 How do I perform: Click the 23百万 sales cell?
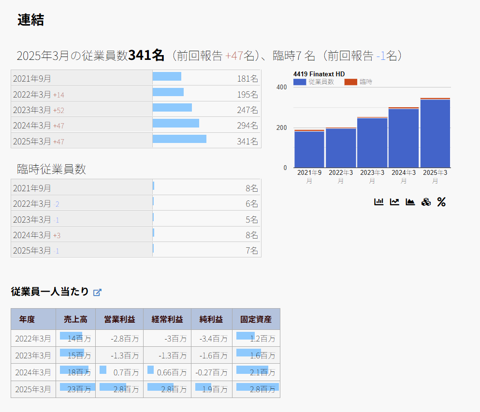coord(75,389)
